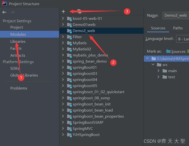Open Libraries in Project Settings
The width and height of the screenshot is (189, 146).
(18, 42)
